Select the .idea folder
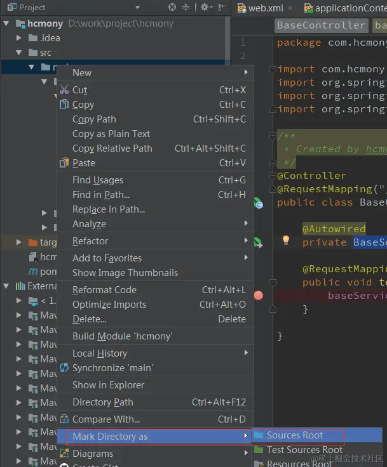Screen dimensions: 387x467 (x=44, y=38)
